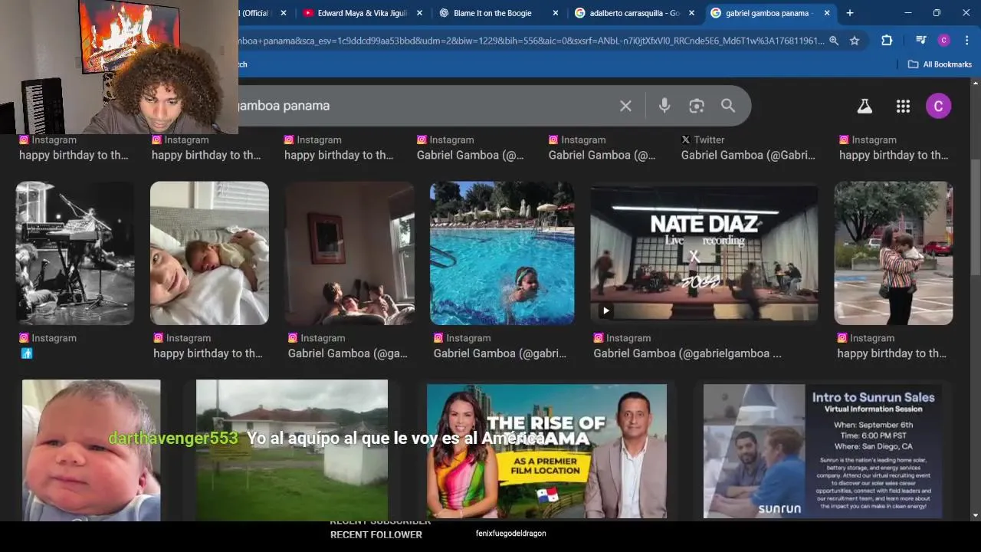The image size is (981, 552).
Task: Open Google Lens image search icon
Action: coord(696,106)
